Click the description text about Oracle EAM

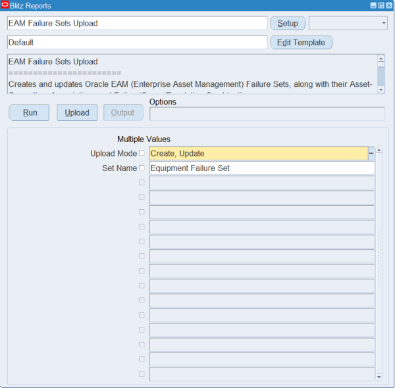[190, 84]
